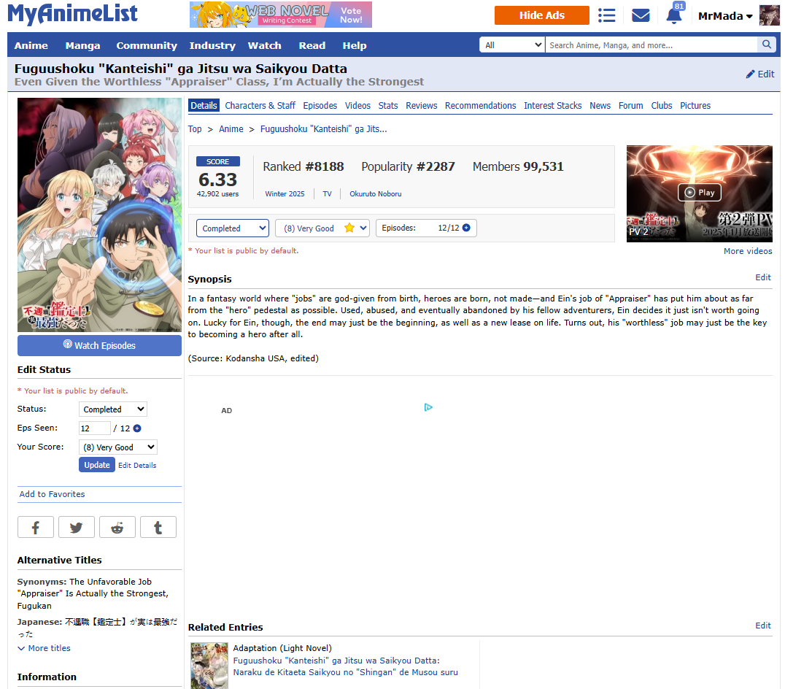Open the Community menu
This screenshot has height=689, width=812.
(147, 45)
